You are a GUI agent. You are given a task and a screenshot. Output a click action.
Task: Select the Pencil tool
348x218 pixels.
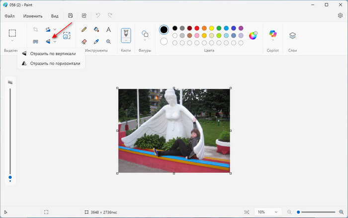tap(84, 30)
